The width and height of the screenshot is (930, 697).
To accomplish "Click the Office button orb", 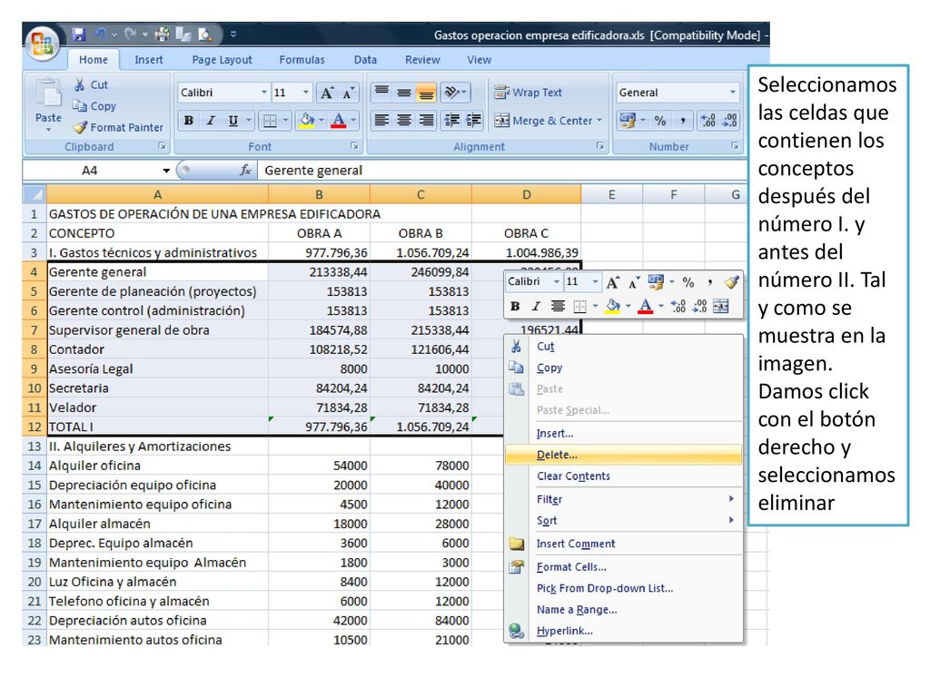I will pos(42,44).
